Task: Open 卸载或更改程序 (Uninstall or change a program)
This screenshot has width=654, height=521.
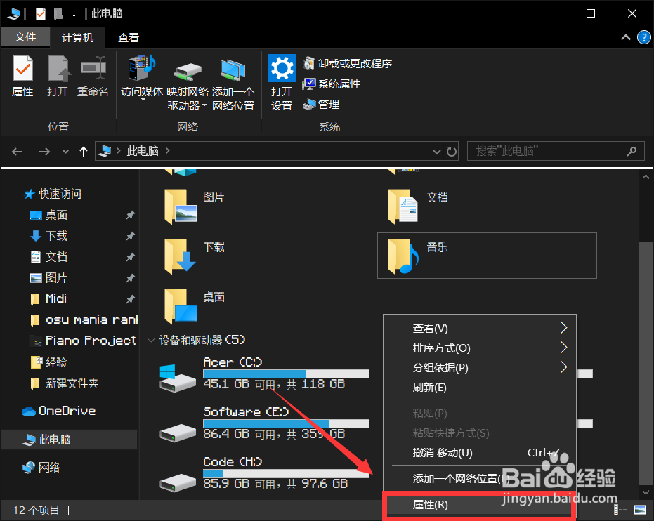Action: coord(348,62)
